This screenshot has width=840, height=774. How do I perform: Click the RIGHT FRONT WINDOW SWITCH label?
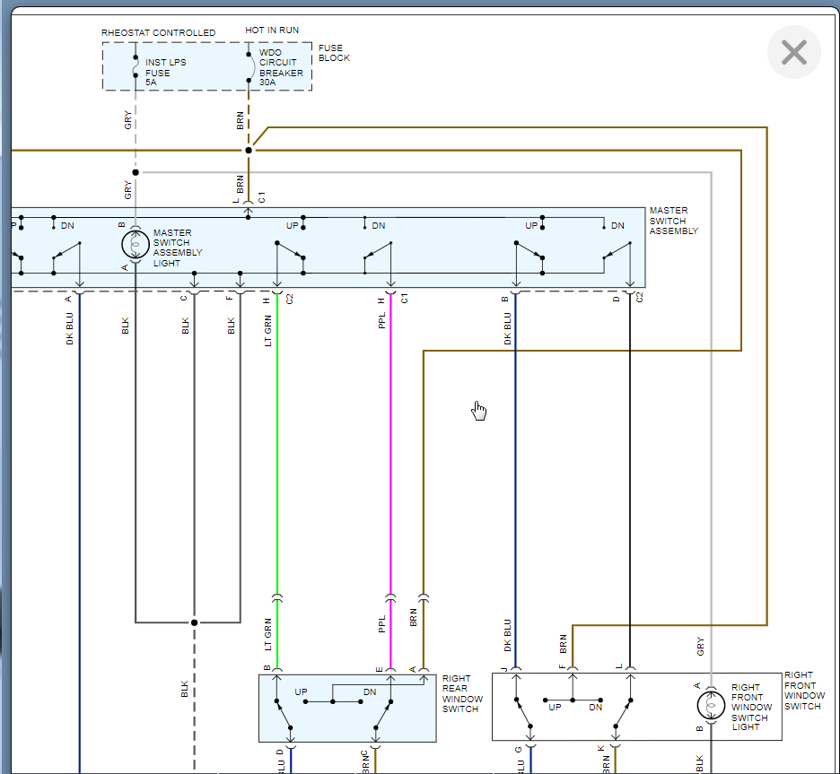click(802, 691)
